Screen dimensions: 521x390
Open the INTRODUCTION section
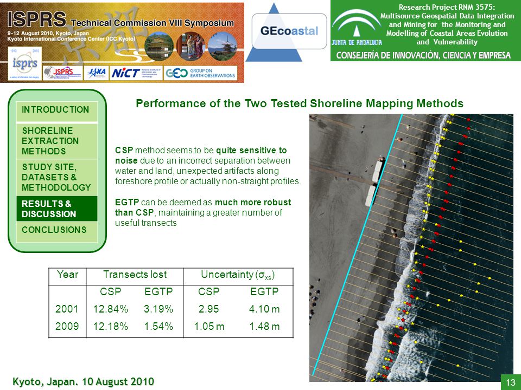(57, 112)
